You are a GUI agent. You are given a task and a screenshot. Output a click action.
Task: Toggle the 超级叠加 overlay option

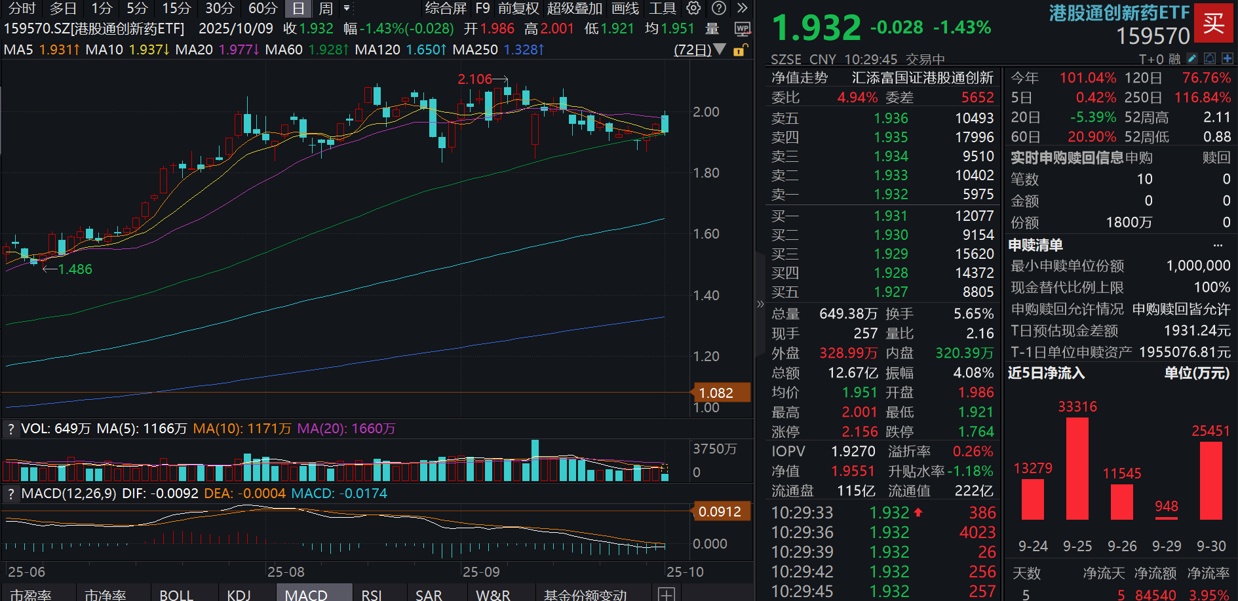click(x=575, y=9)
